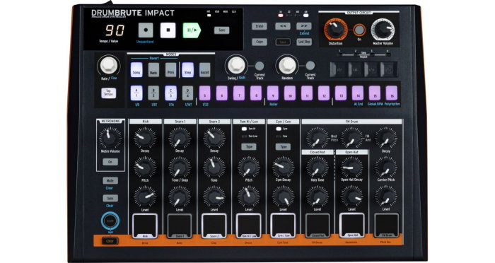Click the FM Amt knob
Viewport: 495px width, 263px height.
(x=351, y=138)
